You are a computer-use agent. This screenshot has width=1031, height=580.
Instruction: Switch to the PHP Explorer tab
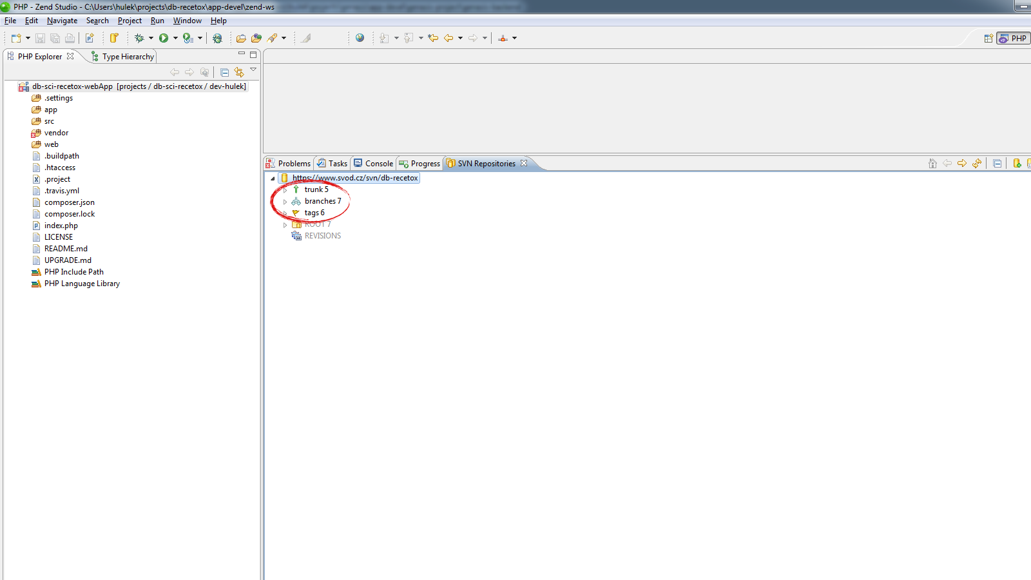[x=39, y=57]
